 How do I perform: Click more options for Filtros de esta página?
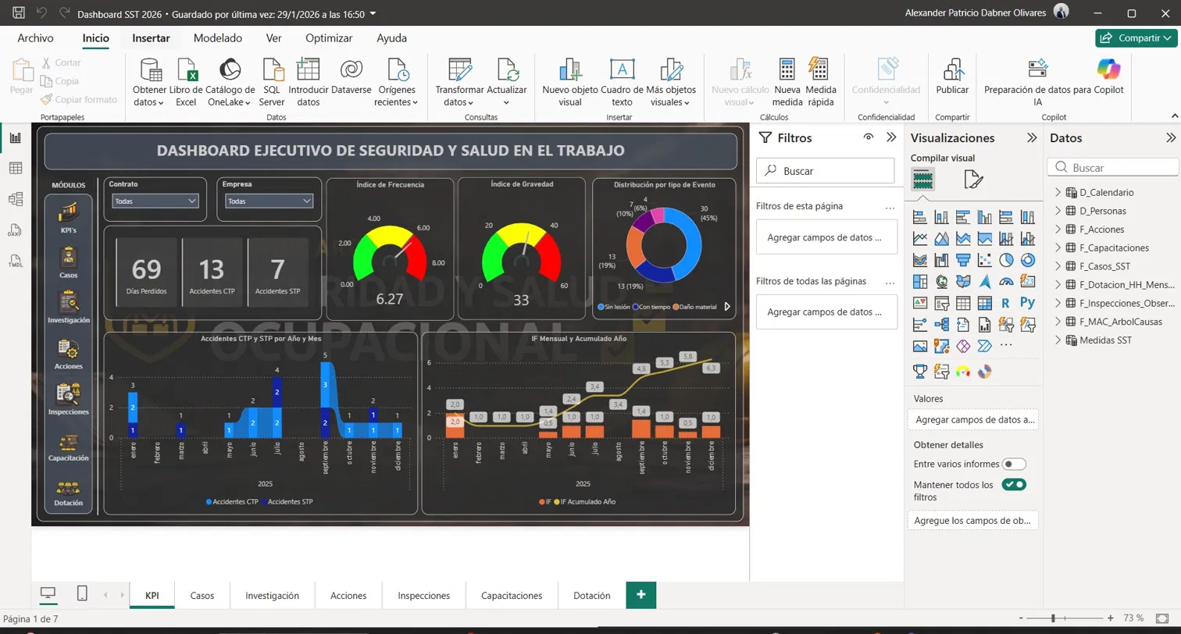coord(890,208)
